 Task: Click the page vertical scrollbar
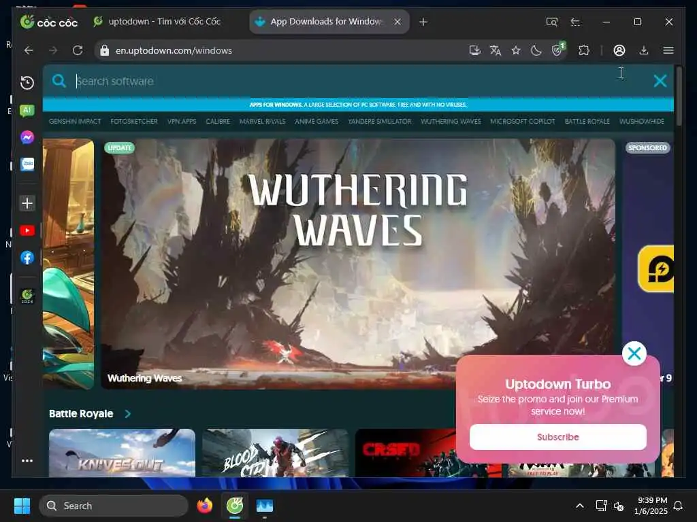pos(679,96)
